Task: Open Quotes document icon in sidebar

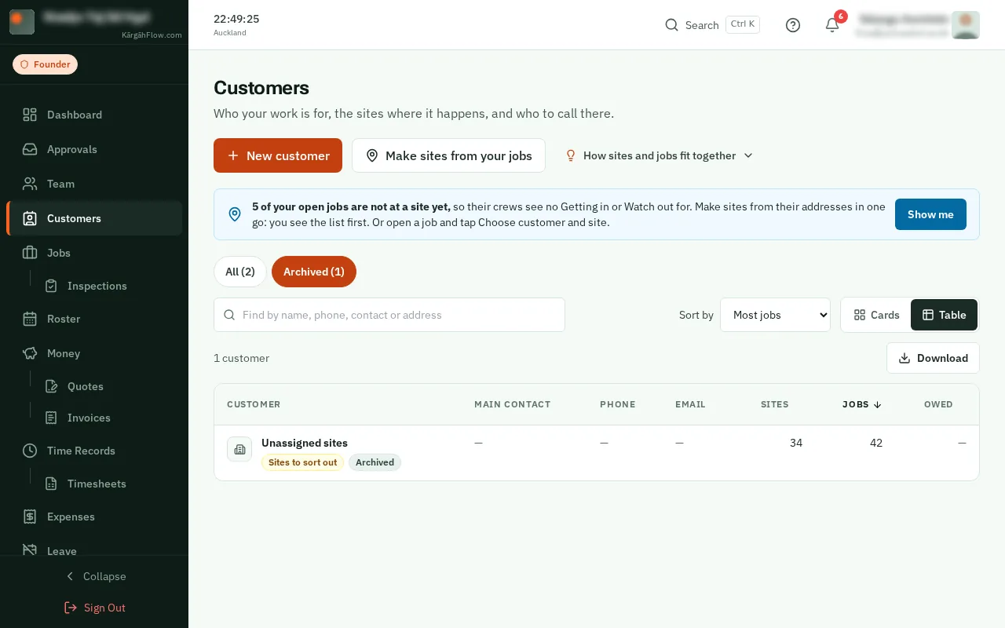Action: pos(51,386)
